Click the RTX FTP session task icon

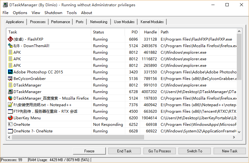[x=10, y=111]
